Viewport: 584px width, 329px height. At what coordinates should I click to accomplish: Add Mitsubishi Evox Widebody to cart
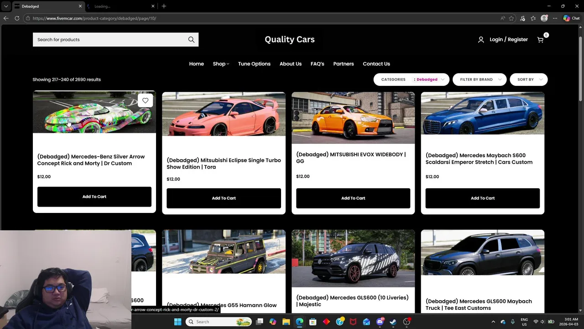point(353,198)
